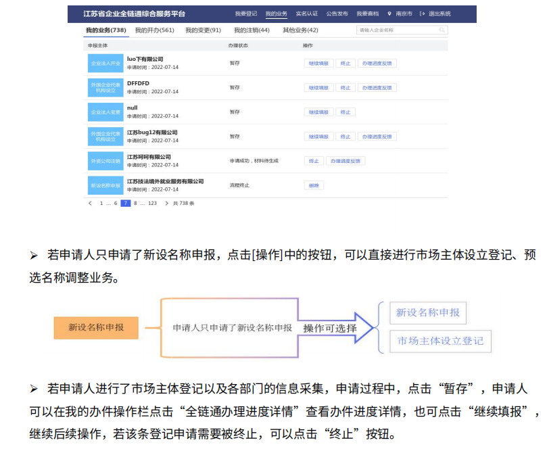Switch to the 我的业务(738) tab
Image resolution: width=549 pixels, height=451 pixels.
coord(106,30)
